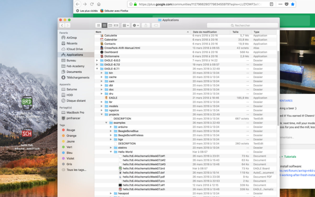
Task: Expand the EAGLE-8.7.0 folder
Action: [x=97, y=65]
